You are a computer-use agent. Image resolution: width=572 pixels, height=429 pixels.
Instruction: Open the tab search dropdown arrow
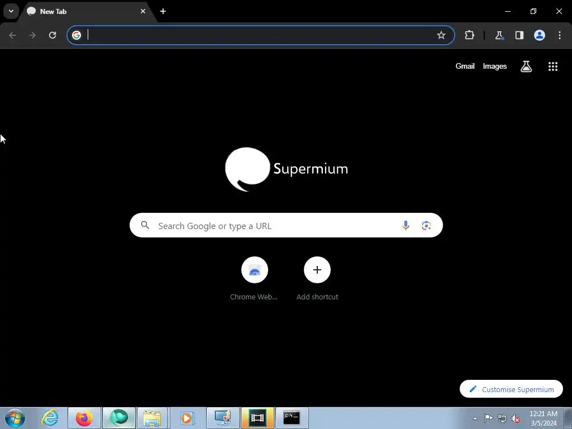coord(11,11)
